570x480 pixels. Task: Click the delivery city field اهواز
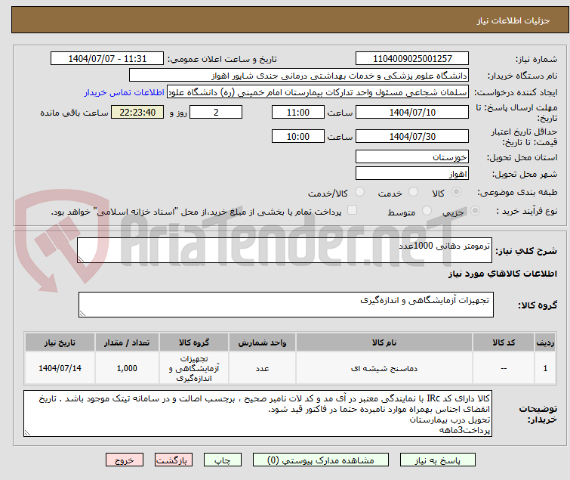tap(412, 173)
